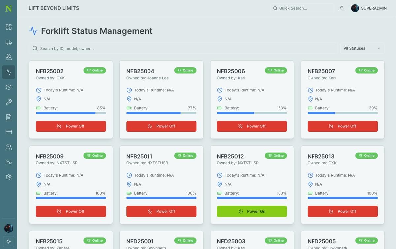Screen dimensions: 396x249
Task: Click the NFD25005 card title
Action: click(x=321, y=241)
